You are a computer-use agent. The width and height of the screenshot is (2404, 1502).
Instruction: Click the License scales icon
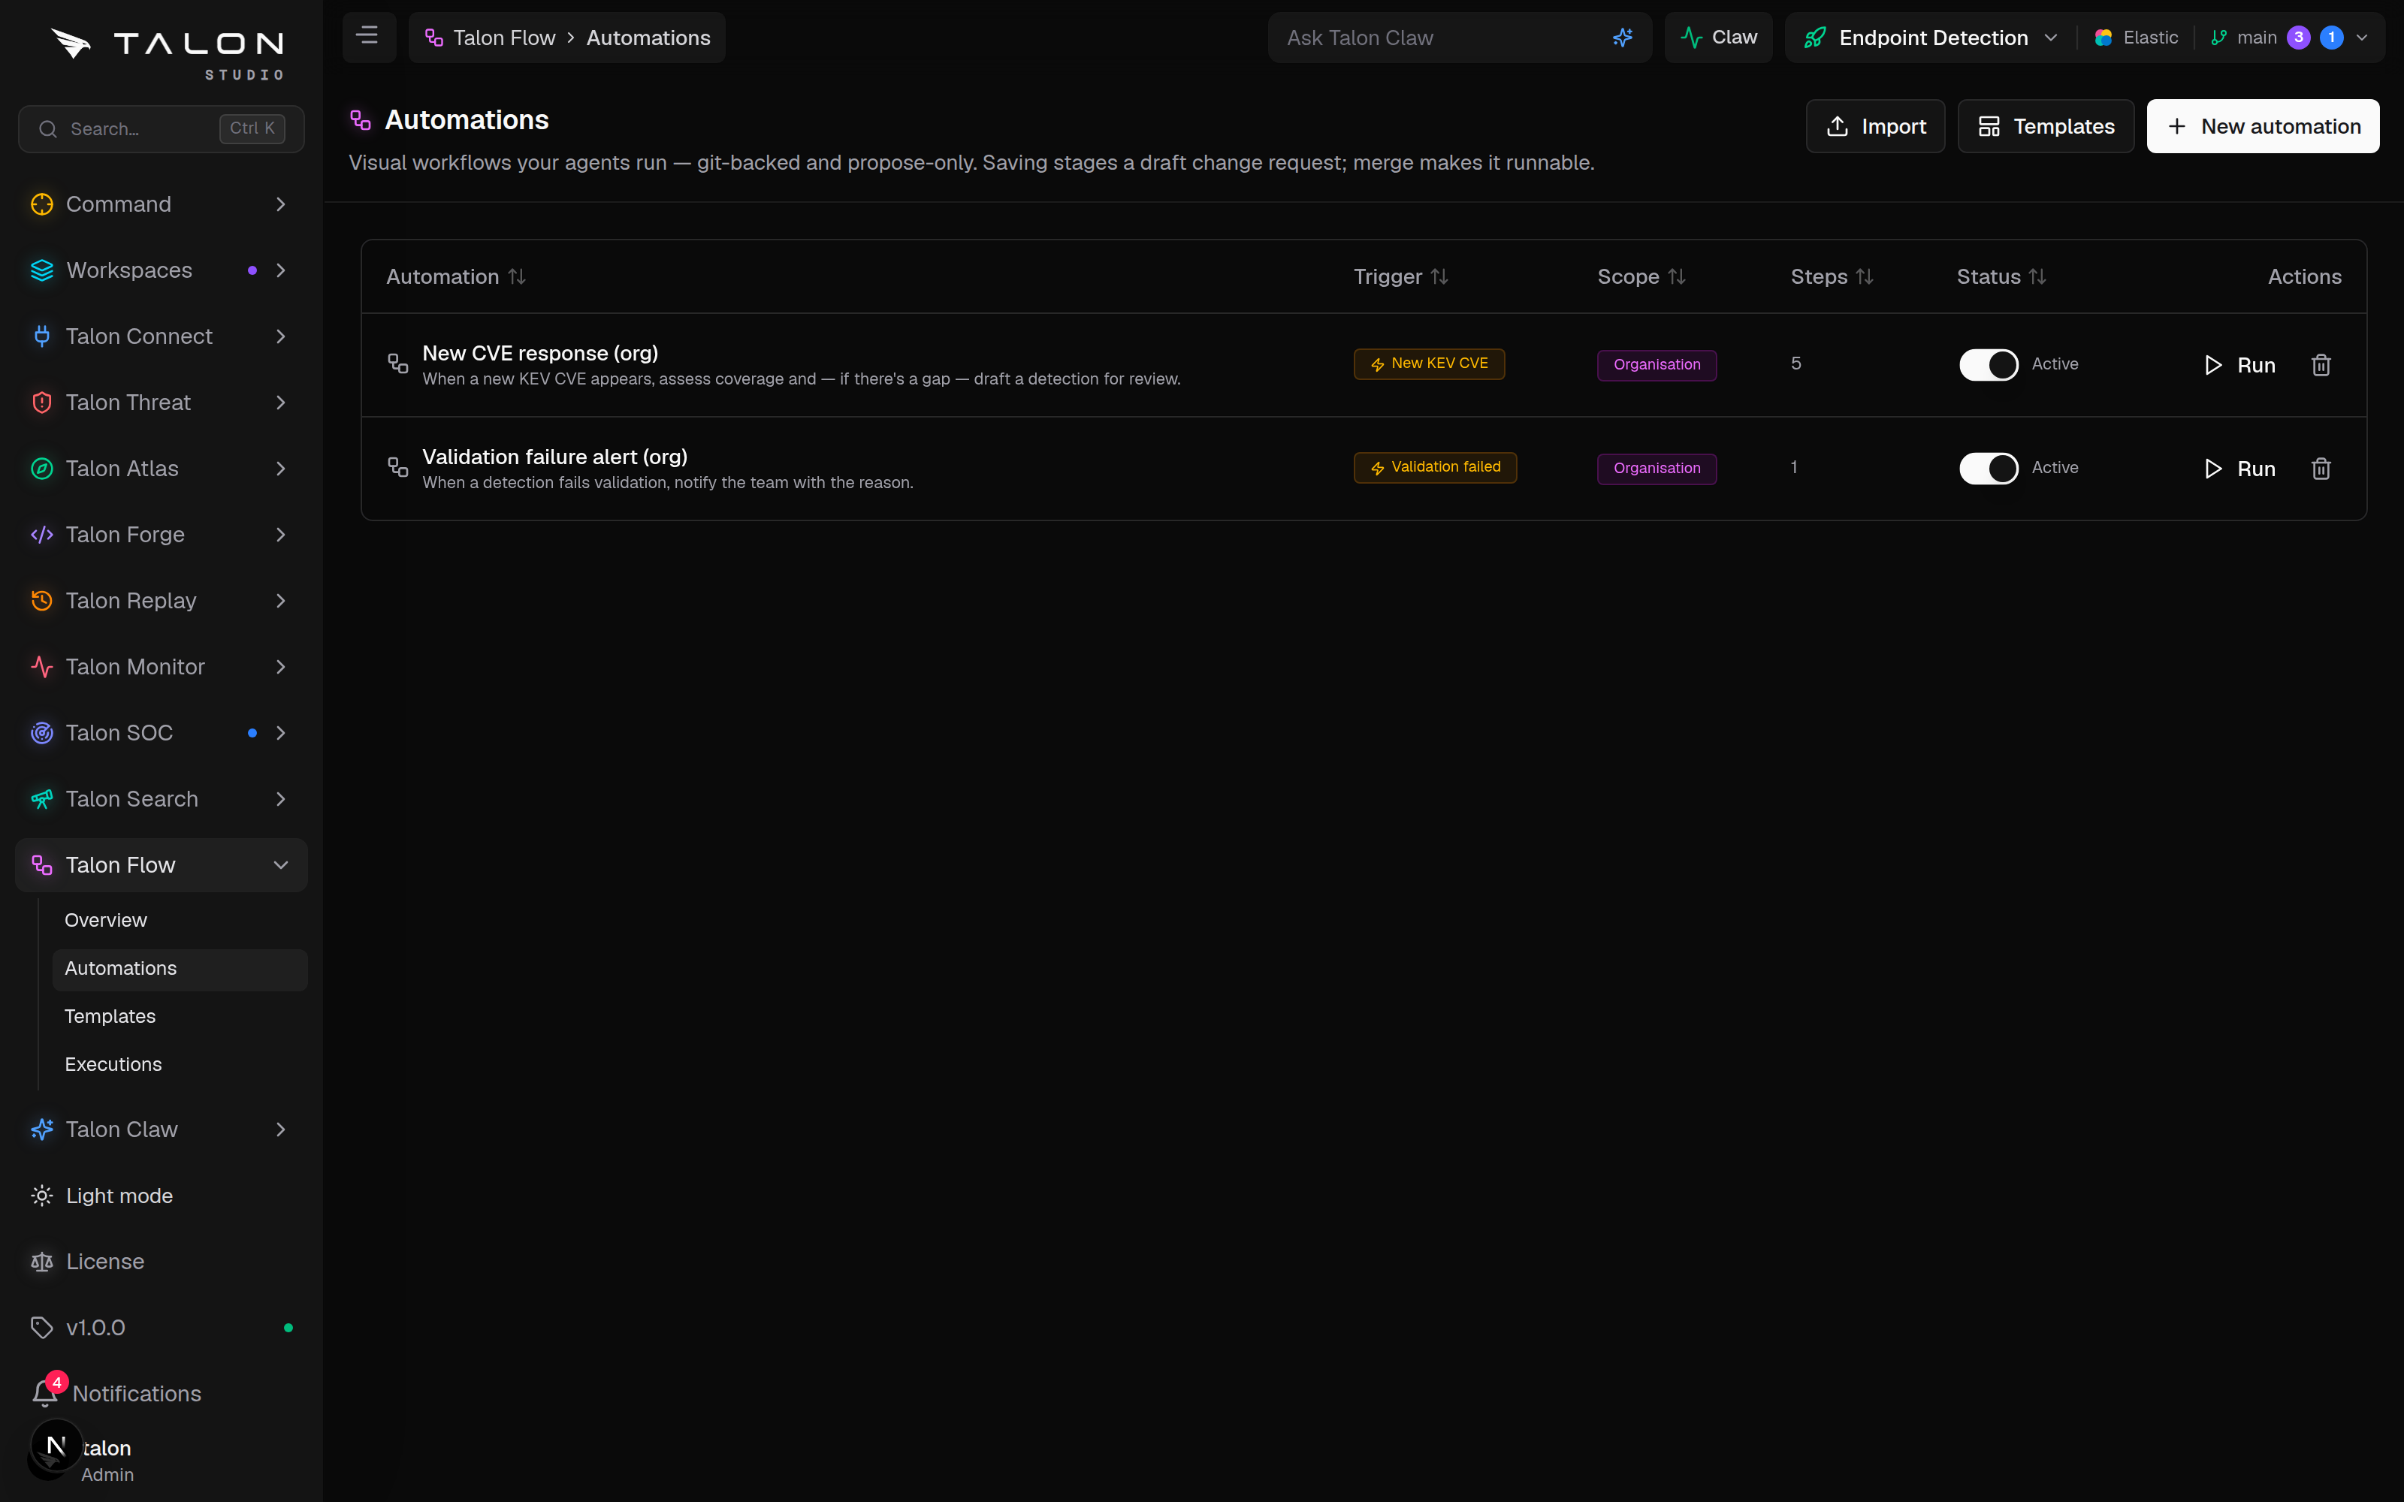pos(42,1262)
